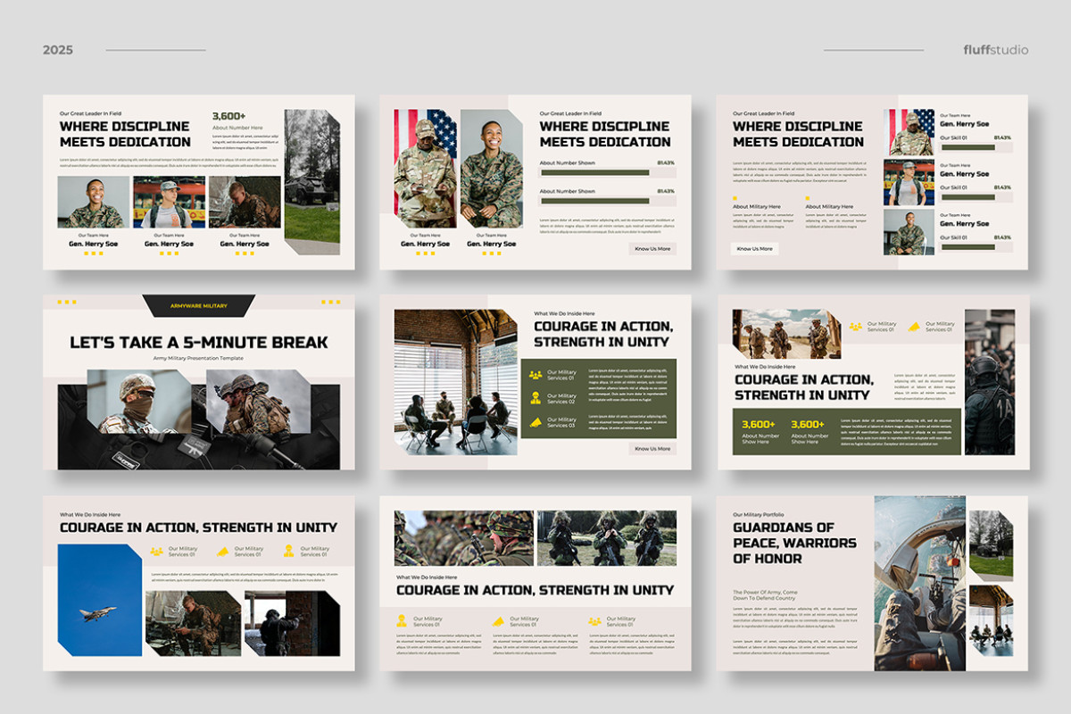
Task: Click the Services 01 icon on the middle-right slide
Action: pos(853,328)
